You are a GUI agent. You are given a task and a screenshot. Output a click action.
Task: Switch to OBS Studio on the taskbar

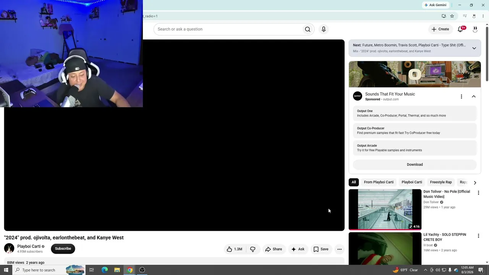[x=142, y=270]
